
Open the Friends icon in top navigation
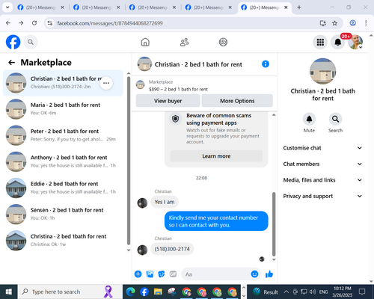coord(184,42)
